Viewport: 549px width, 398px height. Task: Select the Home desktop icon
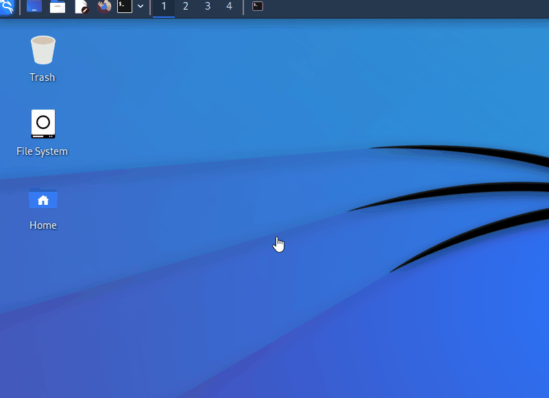point(43,199)
